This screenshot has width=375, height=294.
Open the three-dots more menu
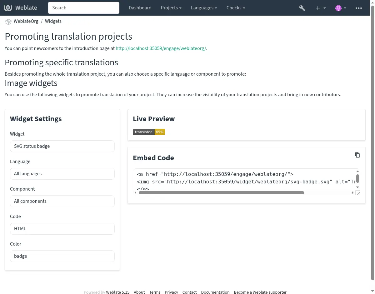click(x=359, y=8)
